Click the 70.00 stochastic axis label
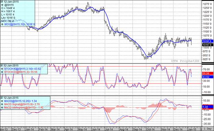214x131 pixels. coord(206,69)
